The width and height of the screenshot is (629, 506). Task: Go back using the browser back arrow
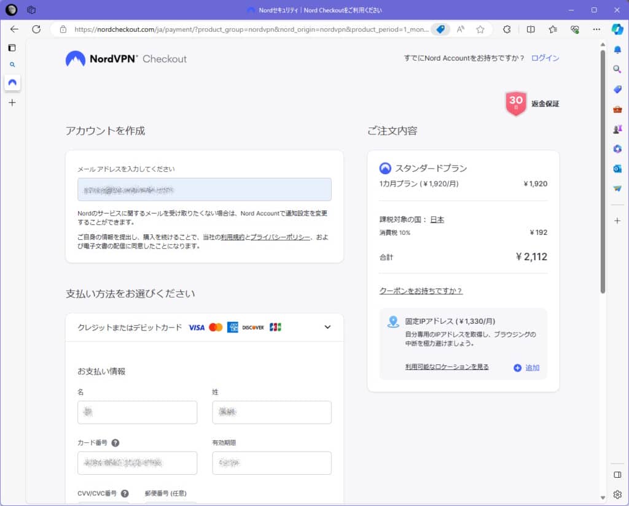[x=15, y=29]
